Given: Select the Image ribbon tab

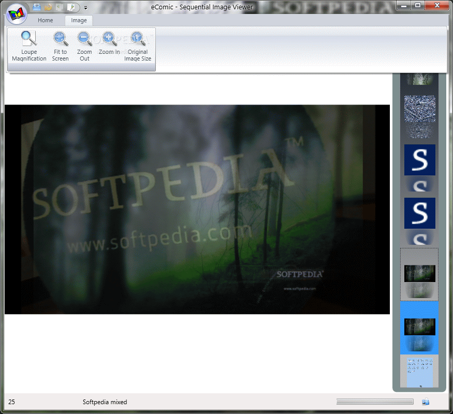Looking at the screenshot, I should (79, 20).
